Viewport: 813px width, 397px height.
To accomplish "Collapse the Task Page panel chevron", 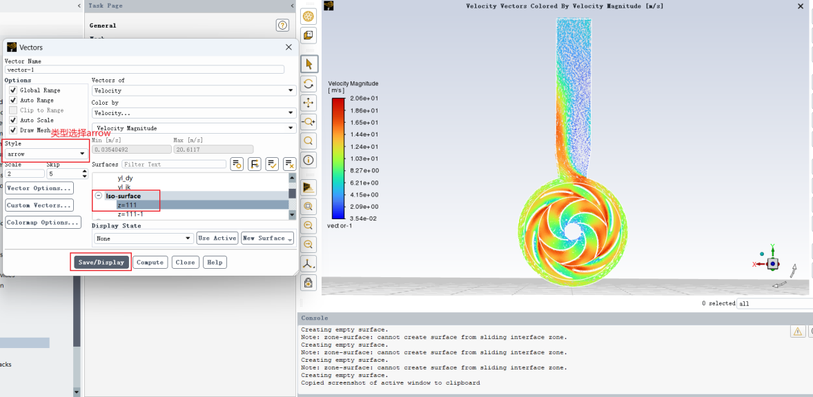I will pyautogui.click(x=293, y=6).
